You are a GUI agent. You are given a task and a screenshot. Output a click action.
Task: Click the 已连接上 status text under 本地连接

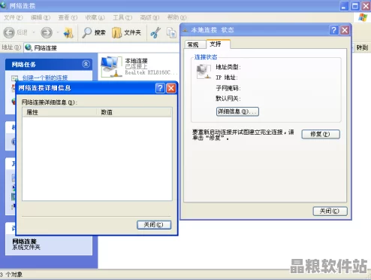[x=136, y=66]
